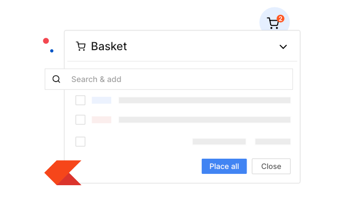Click the blue tag on the first item

(101, 100)
